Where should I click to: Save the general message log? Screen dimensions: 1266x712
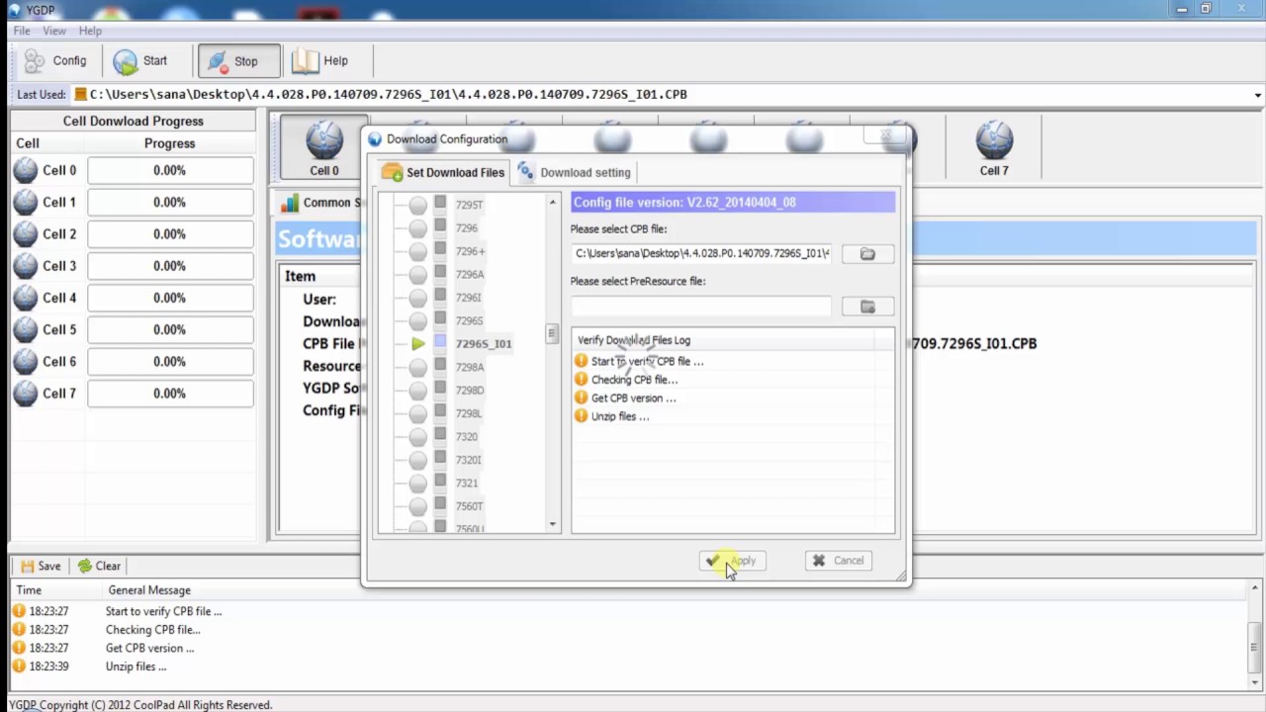pyautogui.click(x=41, y=567)
